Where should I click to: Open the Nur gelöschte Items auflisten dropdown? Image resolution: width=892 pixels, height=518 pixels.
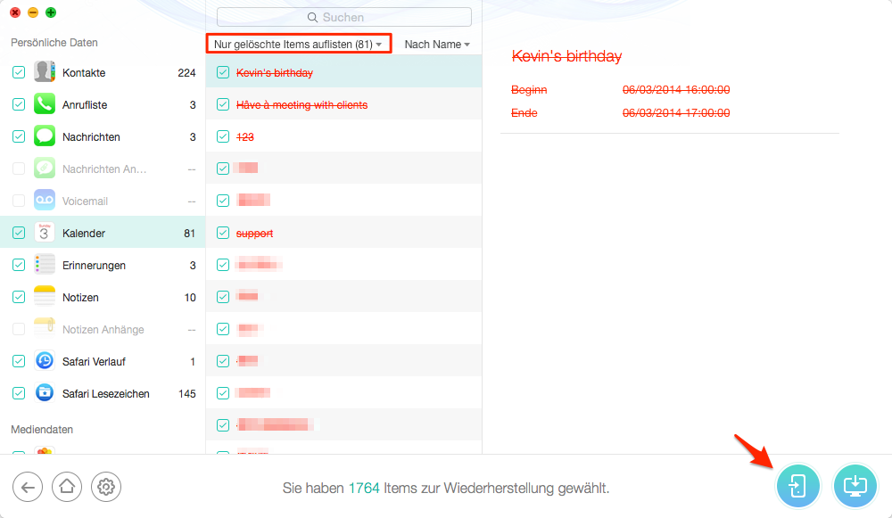(x=299, y=44)
